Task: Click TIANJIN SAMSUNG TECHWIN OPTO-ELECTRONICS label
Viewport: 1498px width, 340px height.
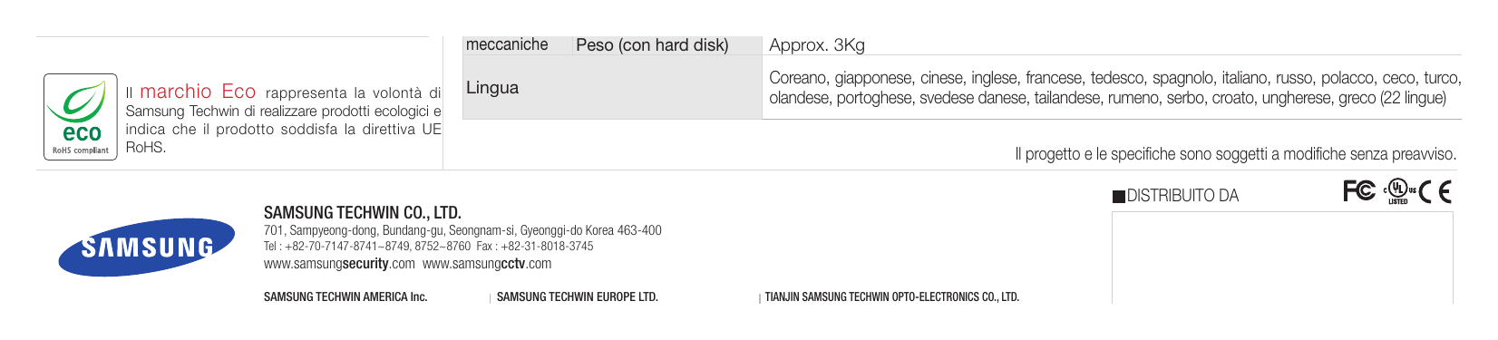Action: click(892, 296)
